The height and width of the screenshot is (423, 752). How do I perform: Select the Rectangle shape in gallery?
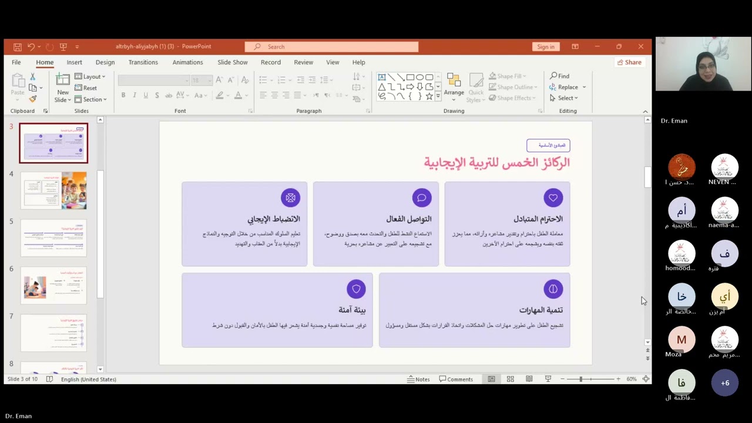pyautogui.click(x=410, y=77)
